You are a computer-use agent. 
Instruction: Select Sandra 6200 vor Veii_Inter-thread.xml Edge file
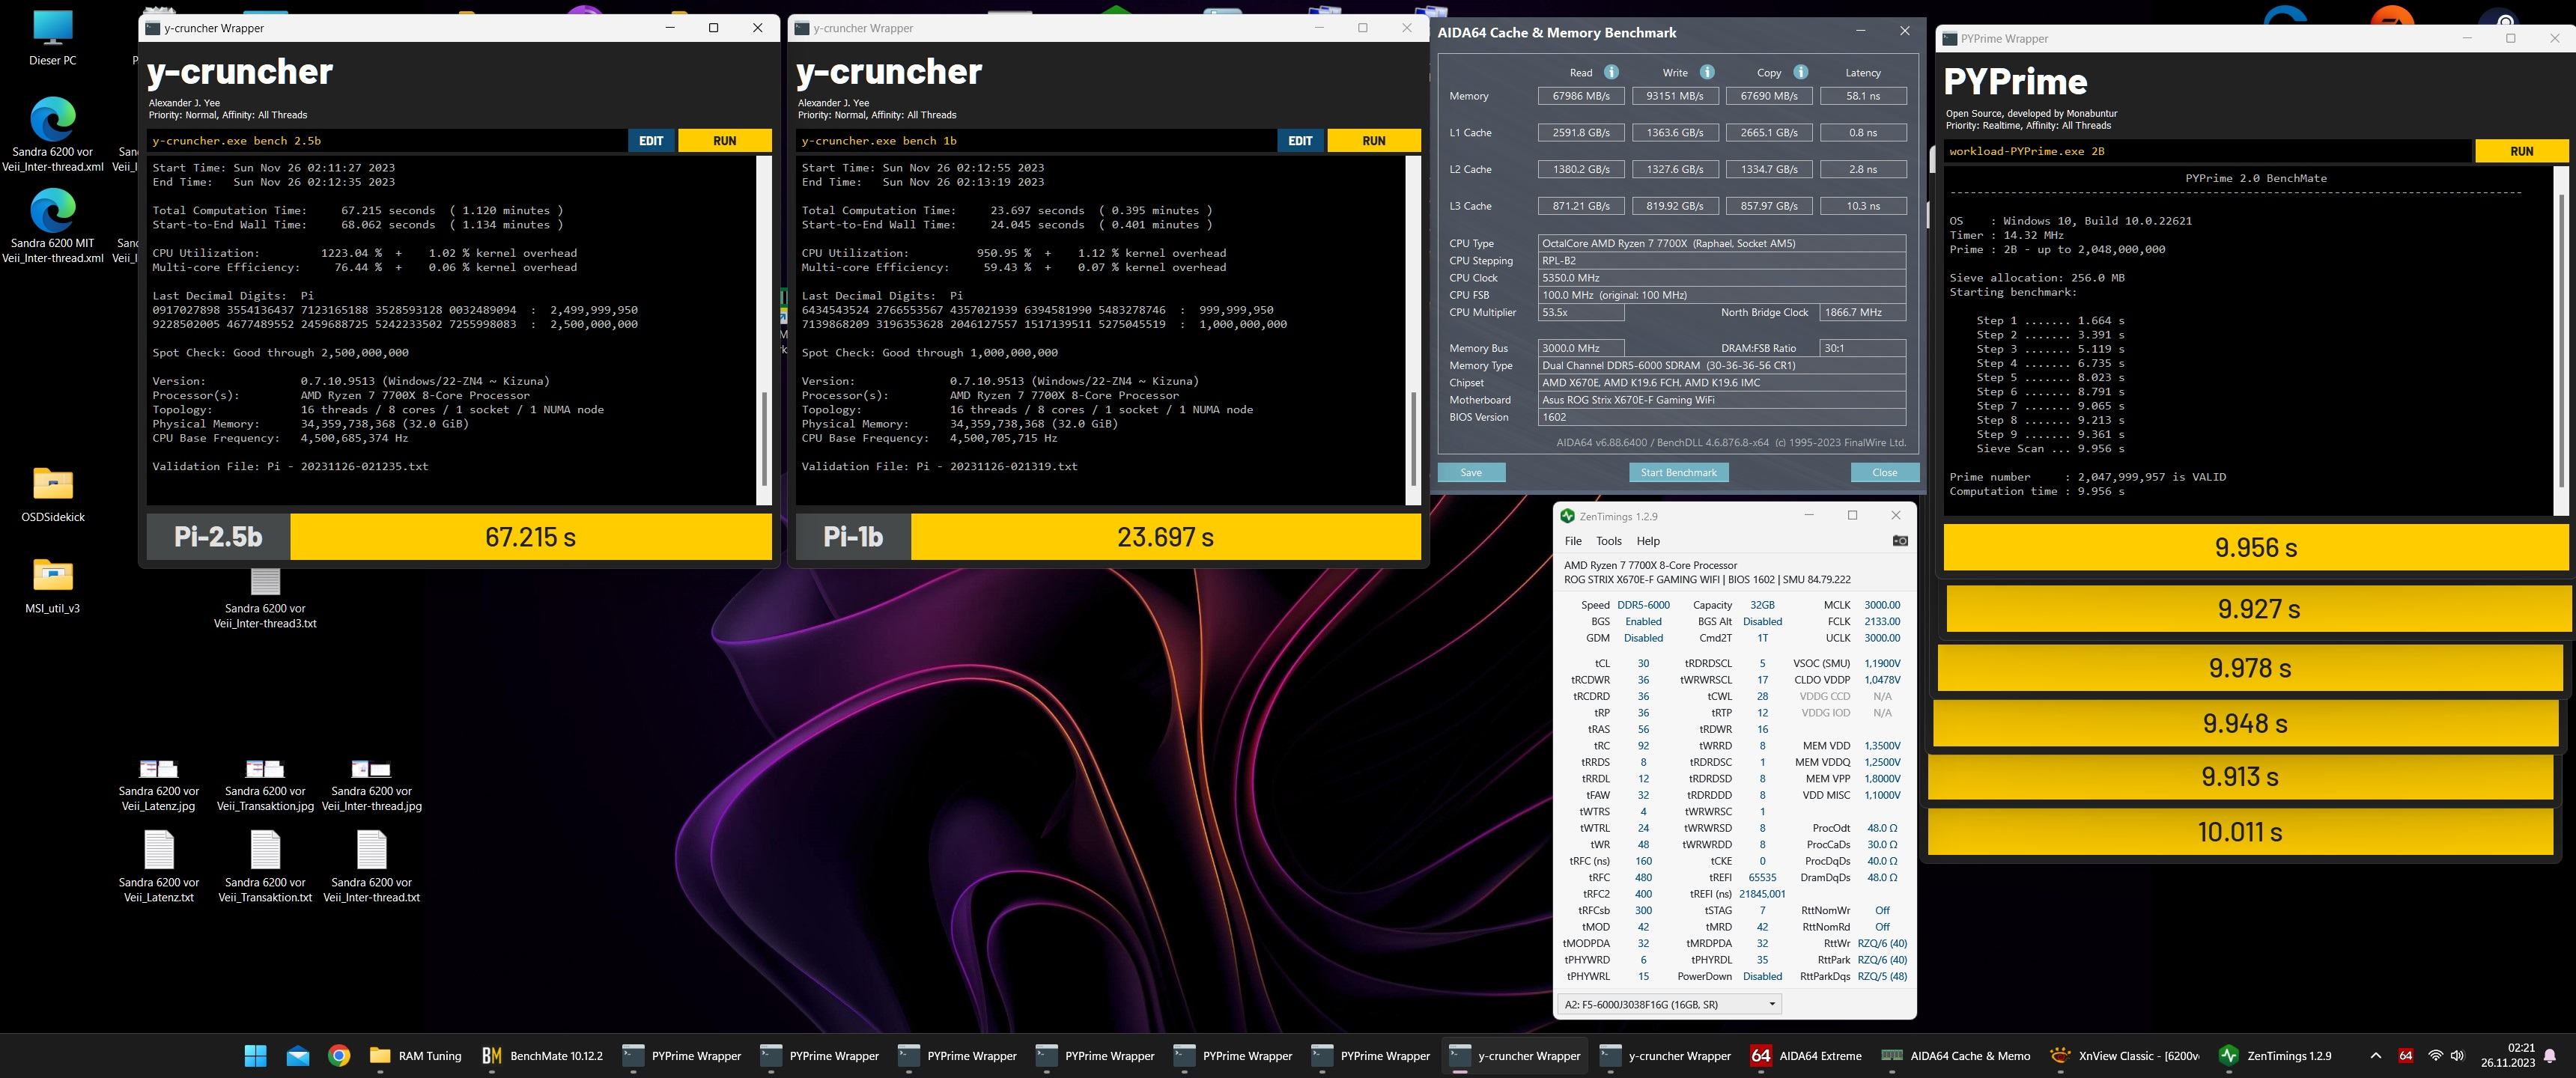[53, 135]
